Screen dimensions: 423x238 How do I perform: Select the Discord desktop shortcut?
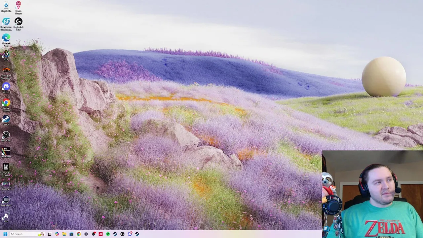click(6, 88)
